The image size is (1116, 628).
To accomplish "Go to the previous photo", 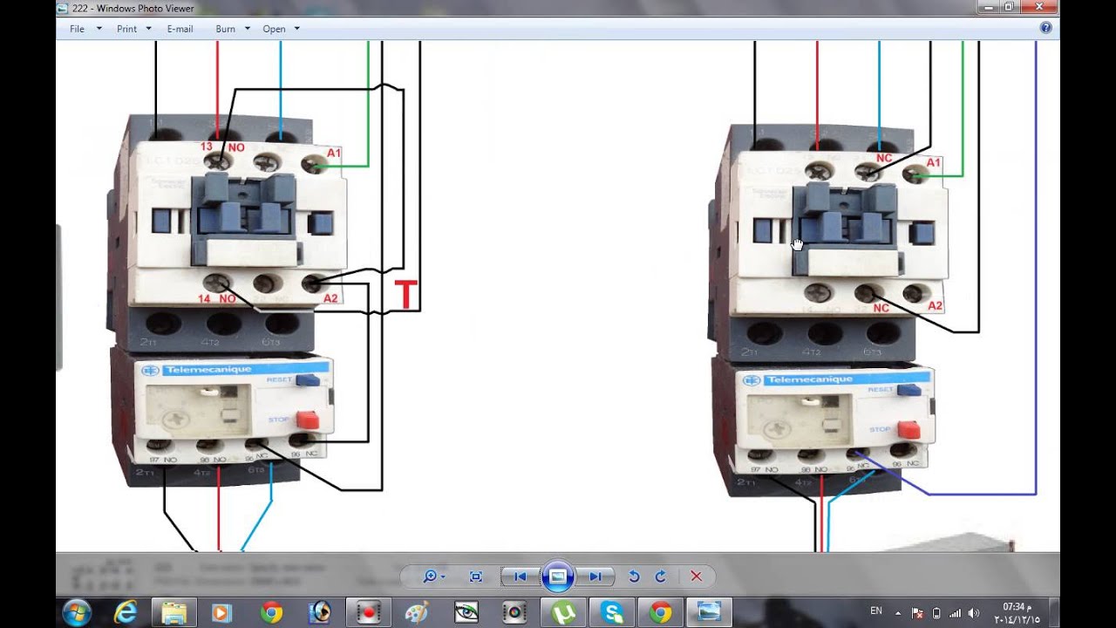I will (520, 577).
